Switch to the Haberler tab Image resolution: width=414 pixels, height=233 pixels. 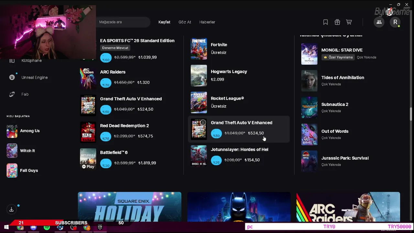tap(207, 22)
